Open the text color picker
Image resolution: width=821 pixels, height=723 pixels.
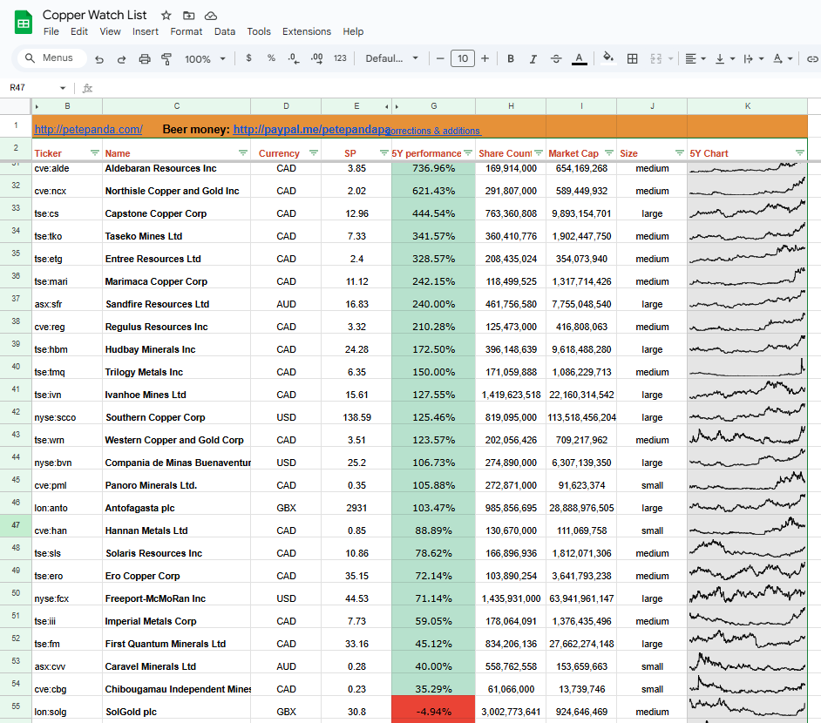coord(579,58)
